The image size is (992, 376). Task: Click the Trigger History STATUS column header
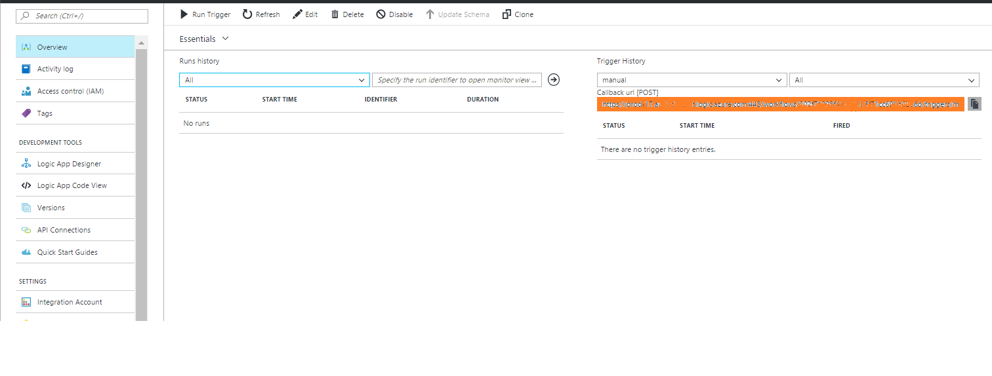click(614, 125)
